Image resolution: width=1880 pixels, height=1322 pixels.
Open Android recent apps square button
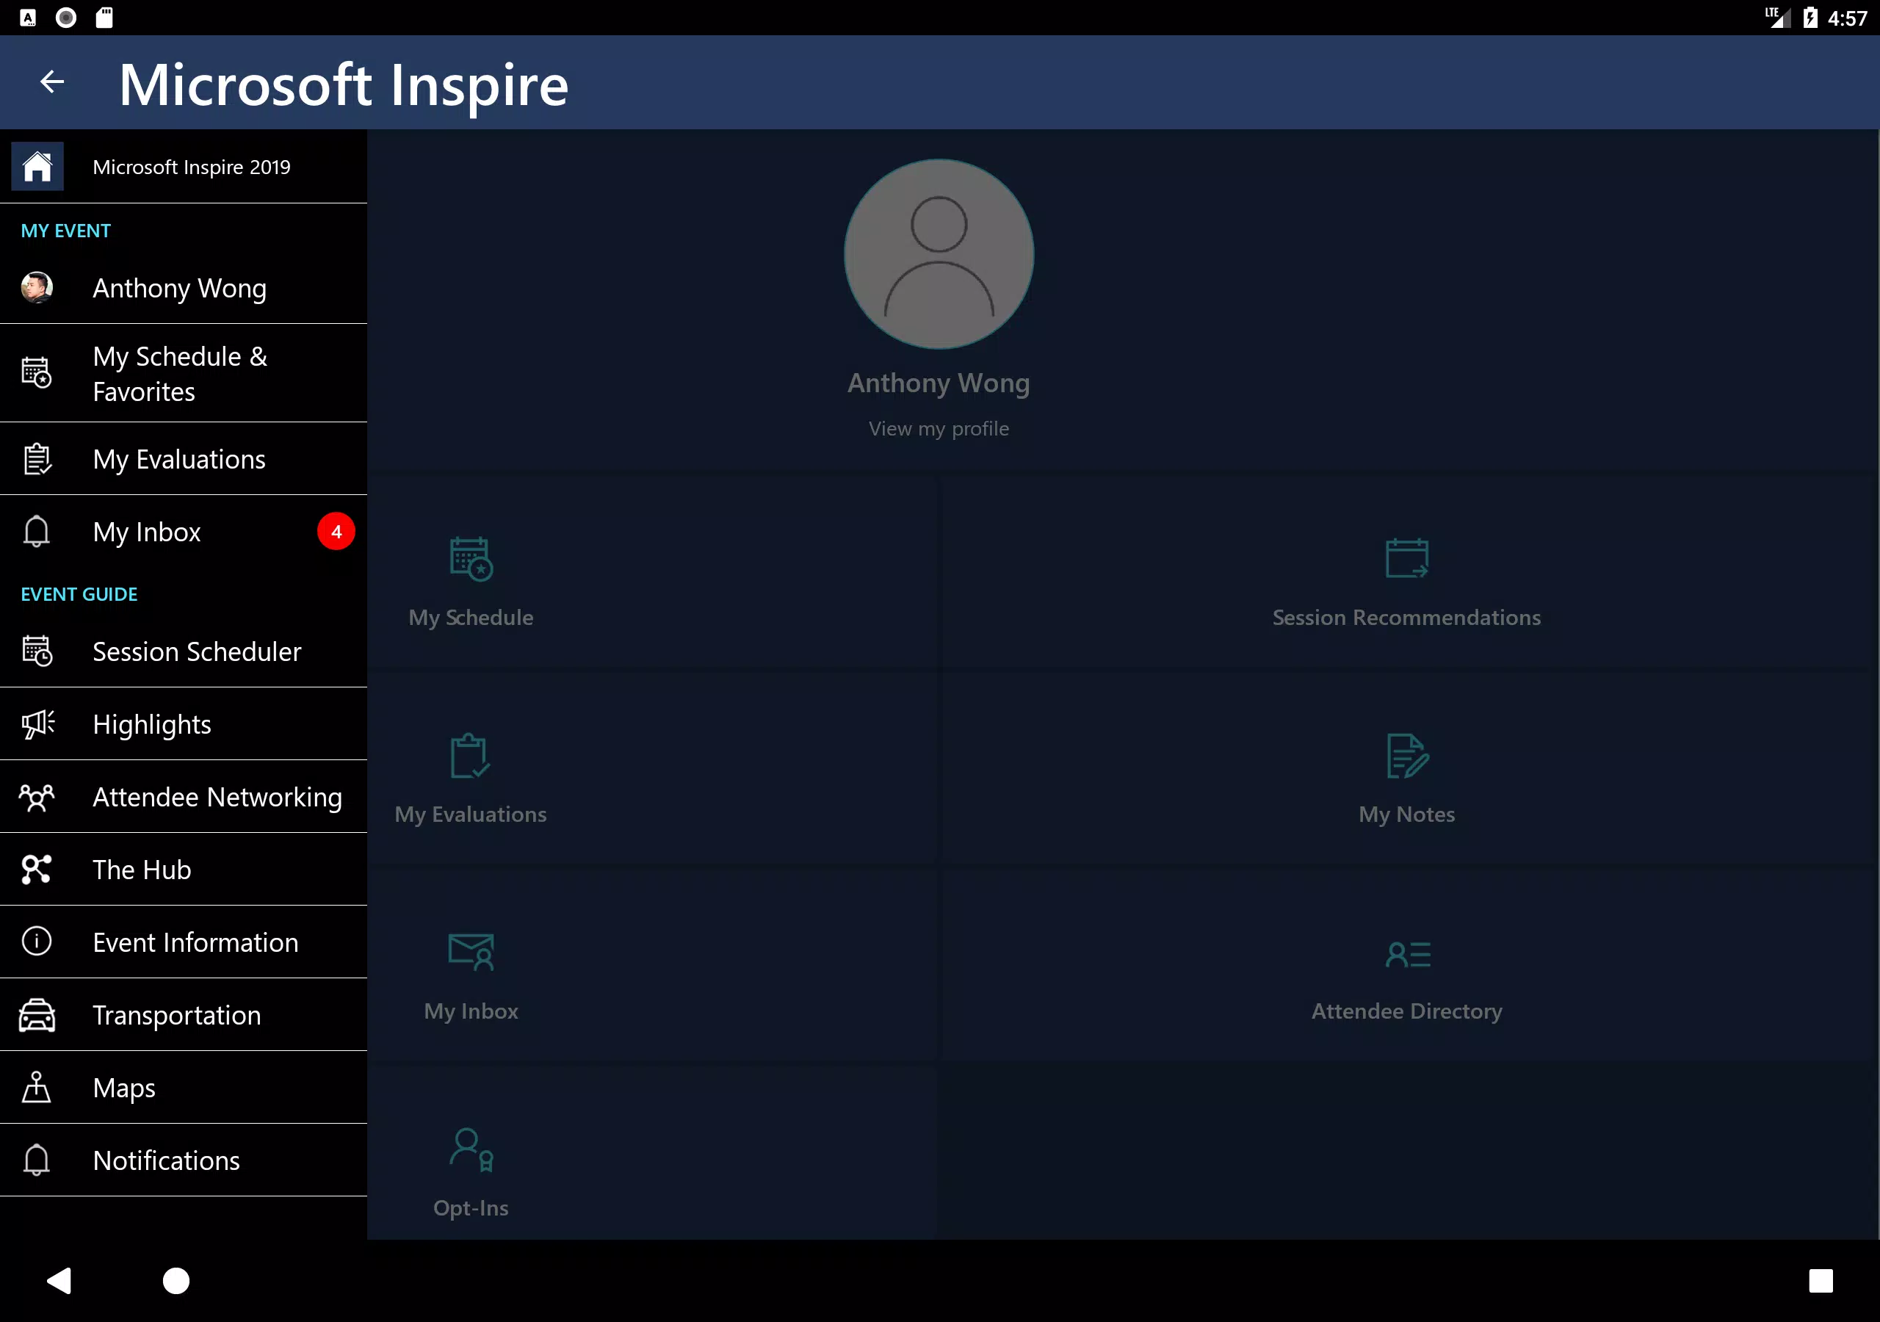[x=1821, y=1280]
